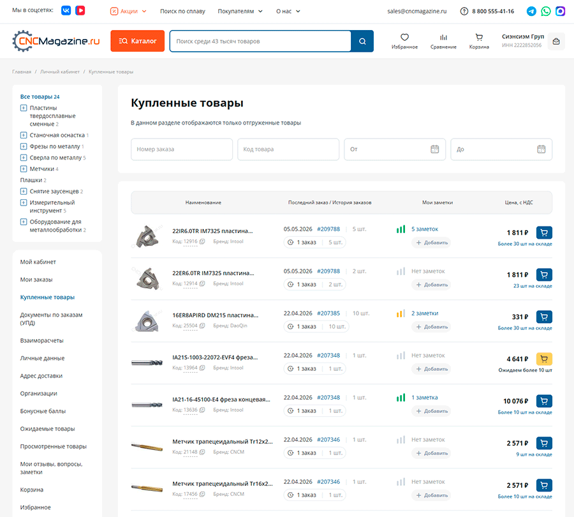Expand Сверла по металлу category

pos(24,158)
